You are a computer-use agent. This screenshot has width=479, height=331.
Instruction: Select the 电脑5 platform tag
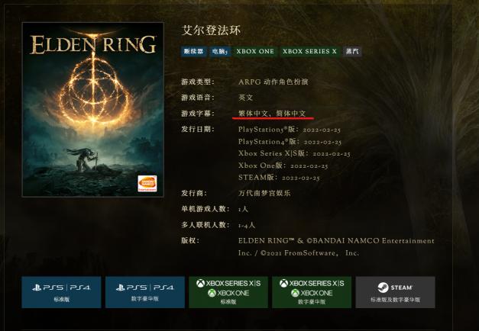coord(220,51)
